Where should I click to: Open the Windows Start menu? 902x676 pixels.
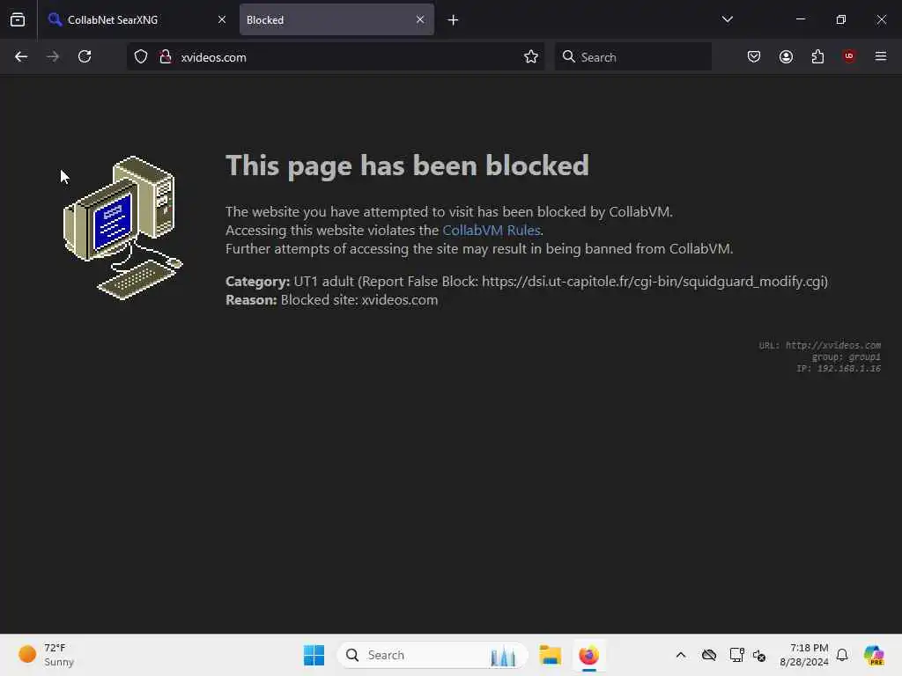314,655
